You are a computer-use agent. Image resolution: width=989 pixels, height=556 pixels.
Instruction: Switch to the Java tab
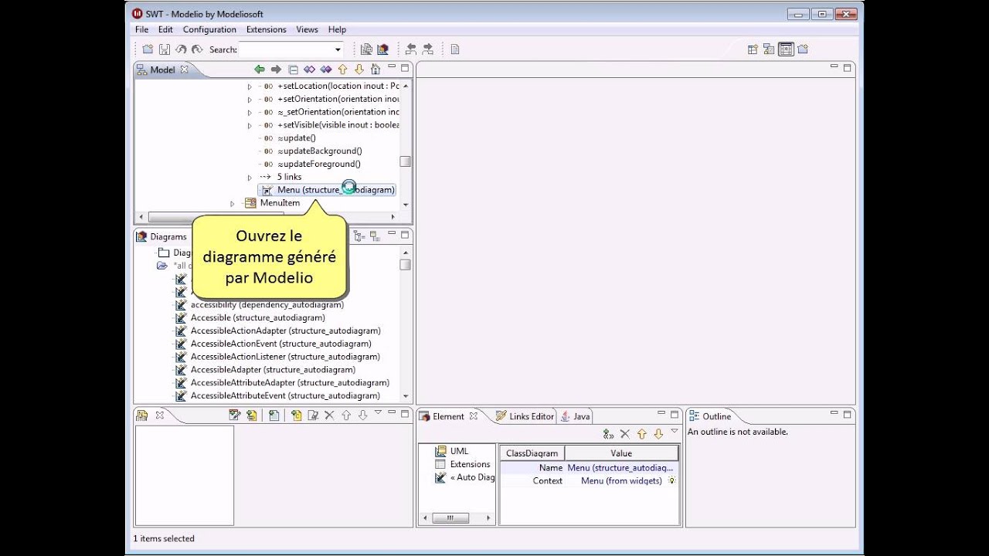pyautogui.click(x=576, y=416)
